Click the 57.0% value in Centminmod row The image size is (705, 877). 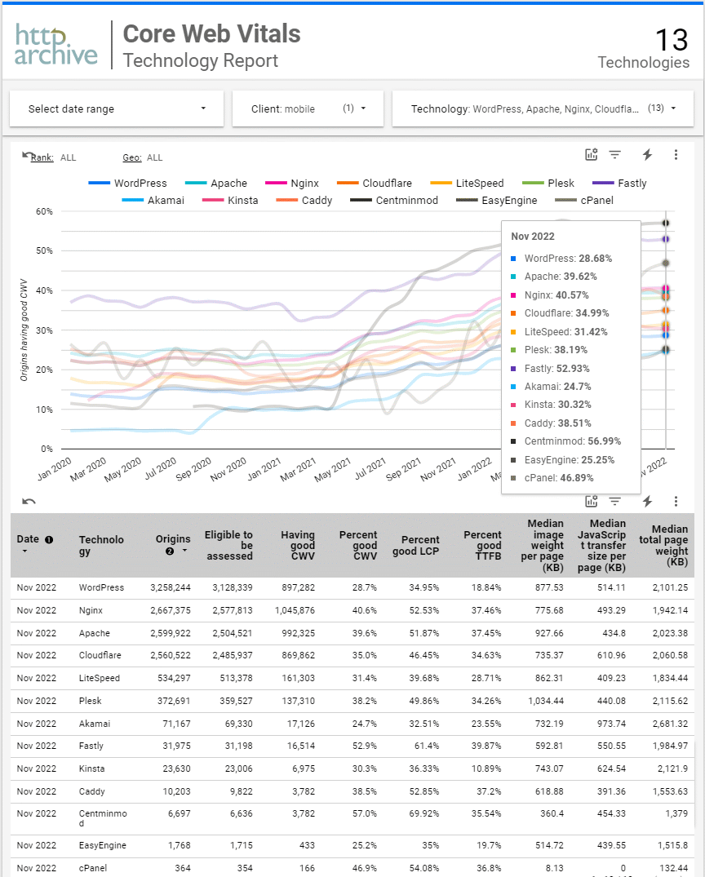[365, 813]
